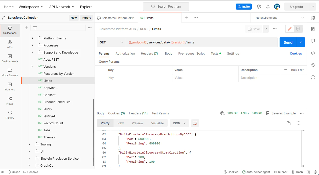Click the request URL field
The width and height of the screenshot is (319, 175).
(x=201, y=42)
